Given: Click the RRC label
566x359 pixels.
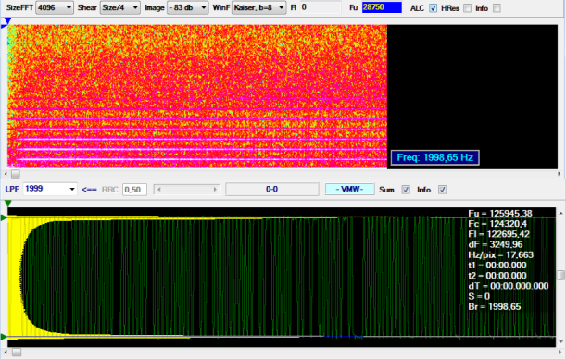Looking at the screenshot, I should click(109, 190).
